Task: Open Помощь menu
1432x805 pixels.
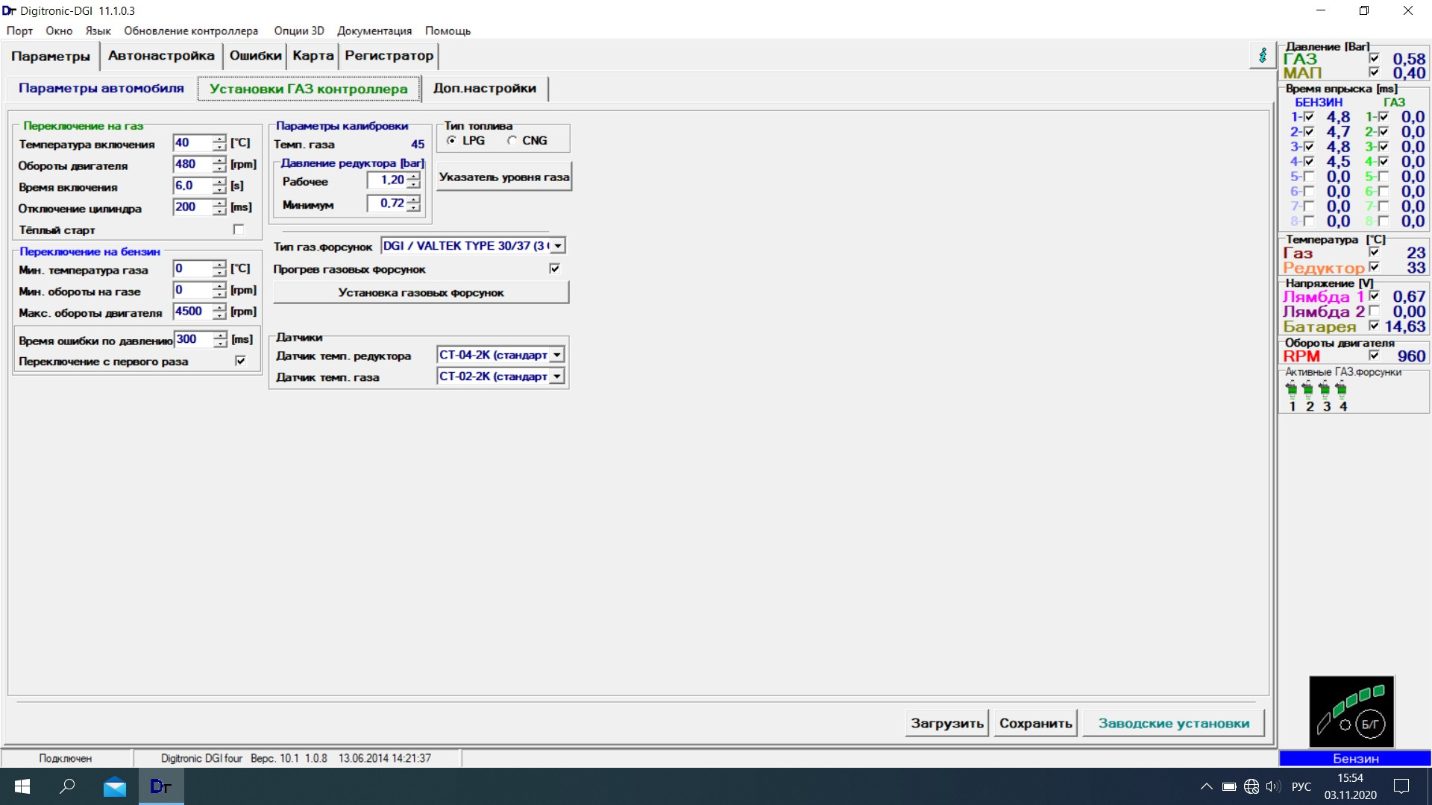Action: click(447, 31)
